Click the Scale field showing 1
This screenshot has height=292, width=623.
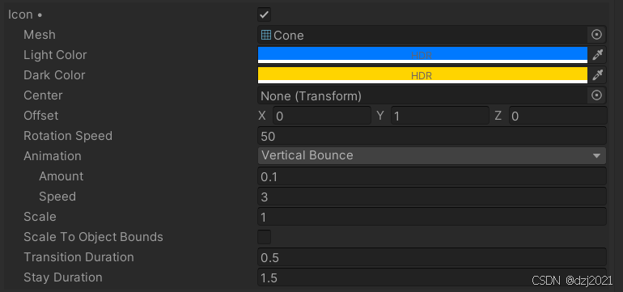click(432, 217)
